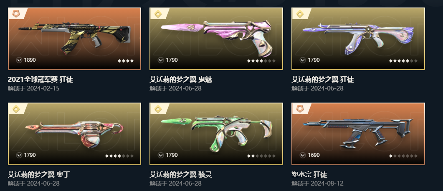Viewport: 443px width, 191px height.
Task: Click the title 2021全球冠军赛 狂徒
Action: tap(41, 80)
